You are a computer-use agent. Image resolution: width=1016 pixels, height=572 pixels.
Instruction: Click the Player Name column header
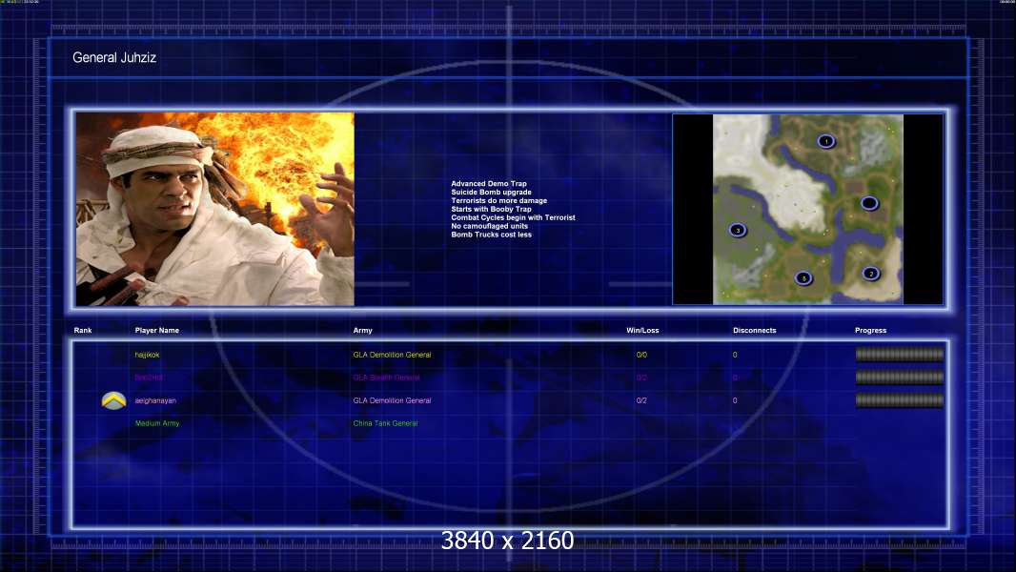pyautogui.click(x=157, y=331)
